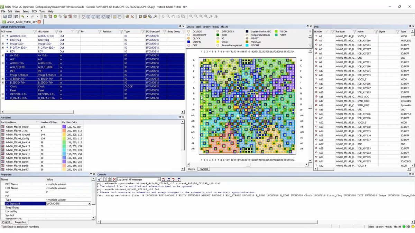Viewport: 415px width, 233px height.
Task: Expand the OPCODE<2:0> bus
Action: tap(3, 94)
